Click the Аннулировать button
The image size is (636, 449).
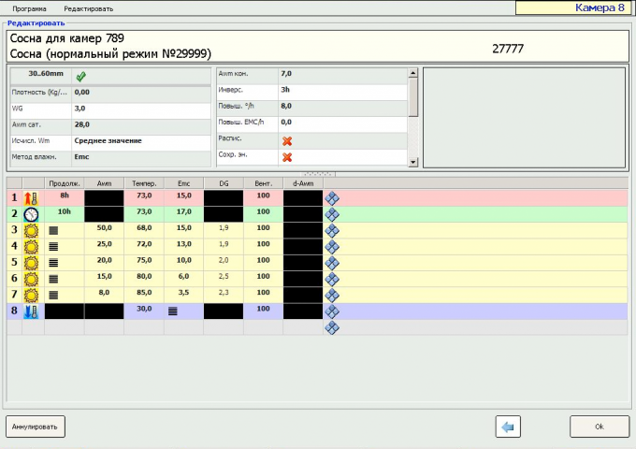[36, 427]
